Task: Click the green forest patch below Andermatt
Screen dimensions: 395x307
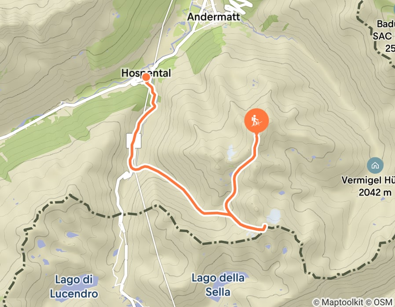Action: [x=206, y=50]
